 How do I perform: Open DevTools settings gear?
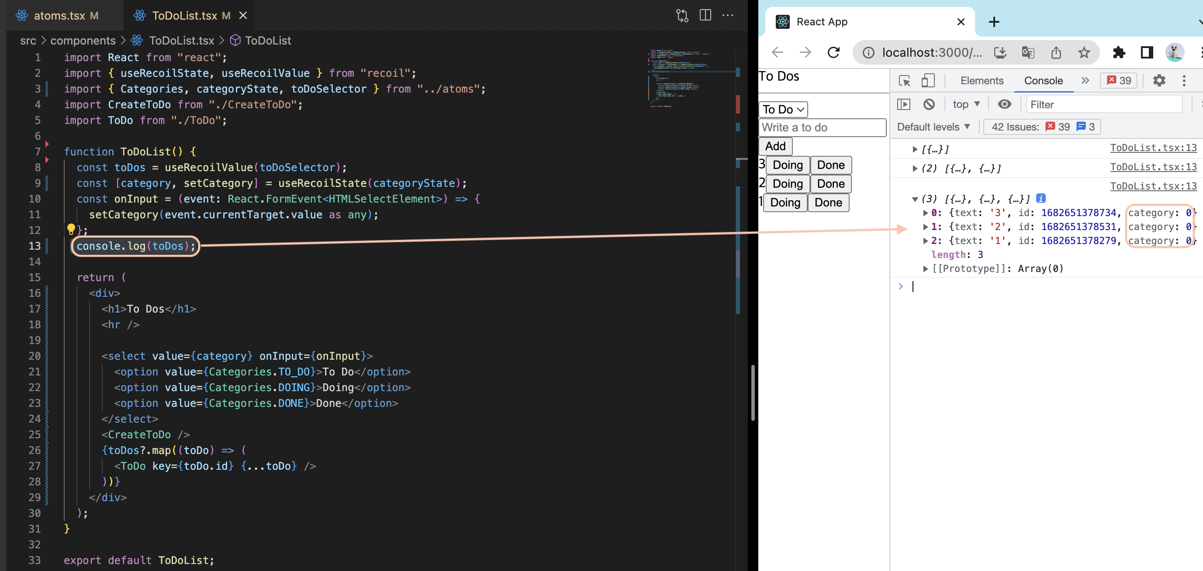1158,81
